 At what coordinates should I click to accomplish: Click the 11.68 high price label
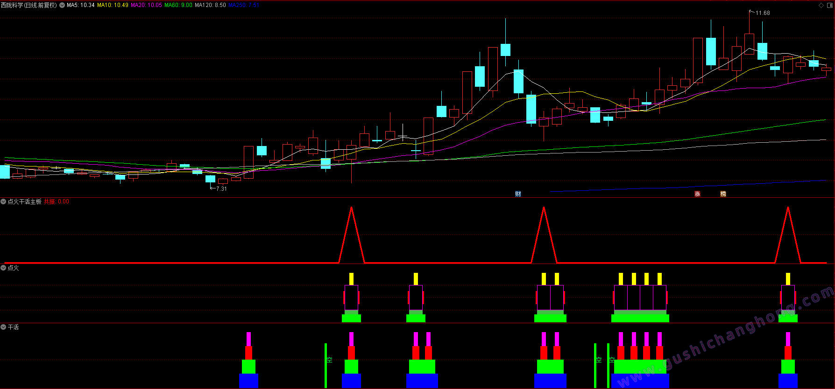point(763,13)
